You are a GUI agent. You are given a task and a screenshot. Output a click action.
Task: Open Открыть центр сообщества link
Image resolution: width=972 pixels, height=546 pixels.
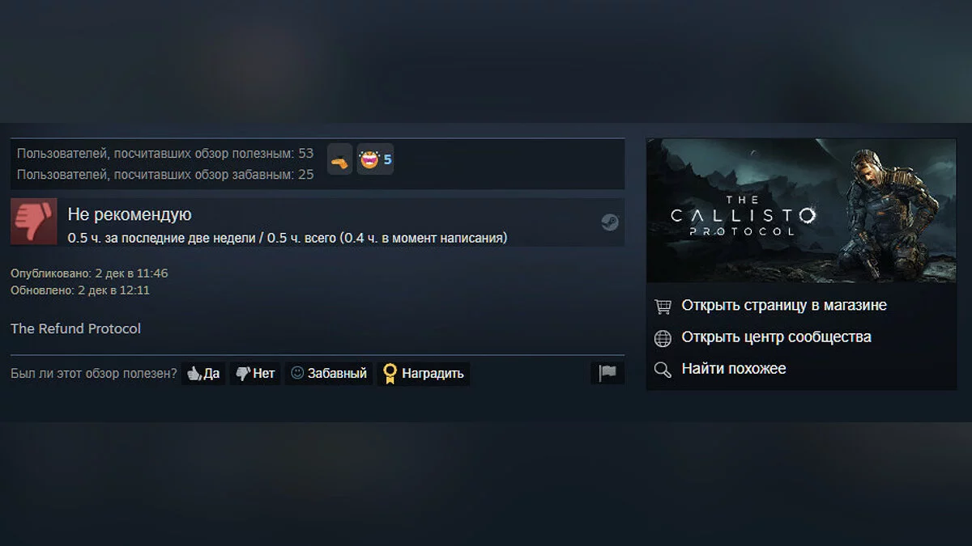click(777, 336)
